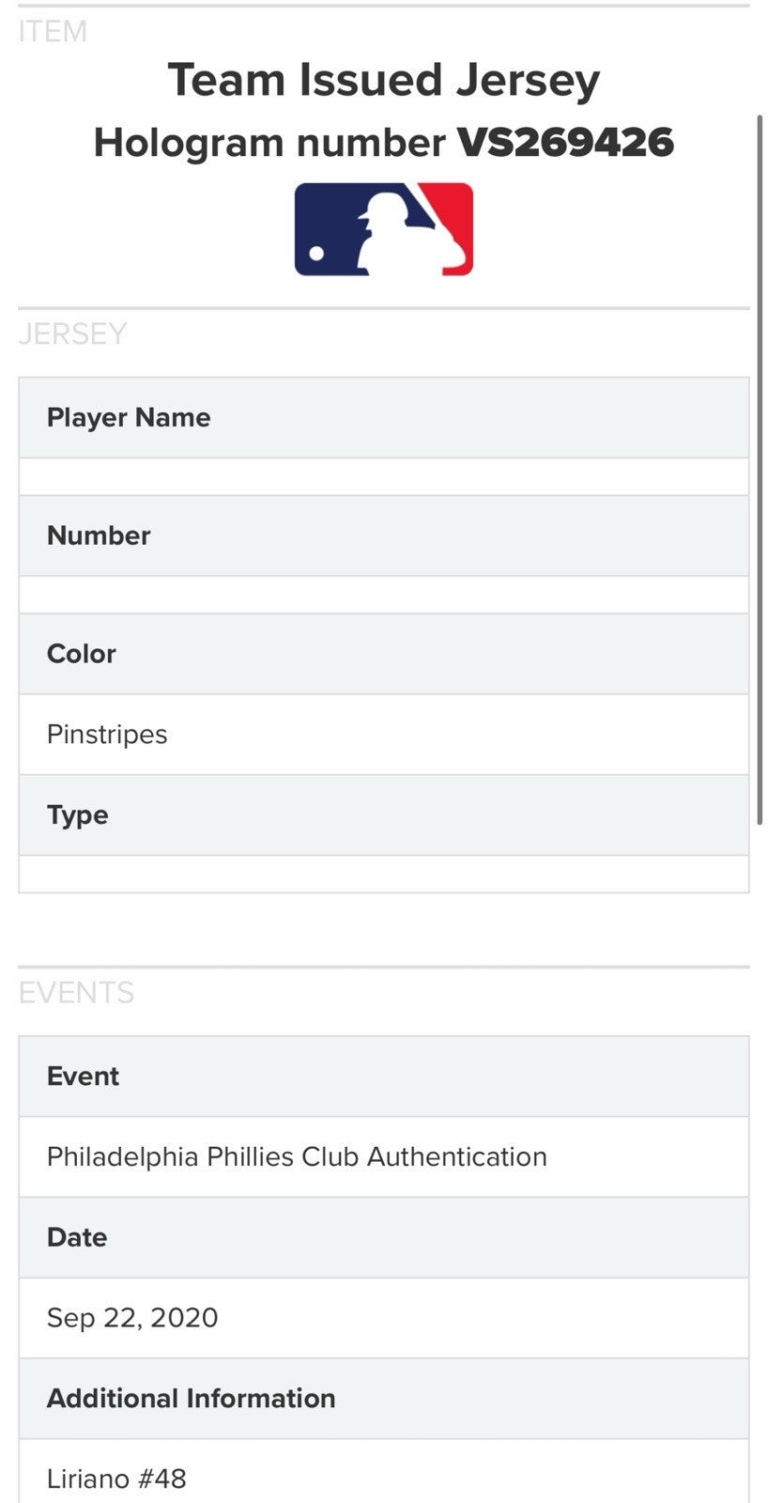Screen dimensions: 768x1503
Task: Select Philadelphia Phillies Club Authentication text
Action: [297, 1156]
